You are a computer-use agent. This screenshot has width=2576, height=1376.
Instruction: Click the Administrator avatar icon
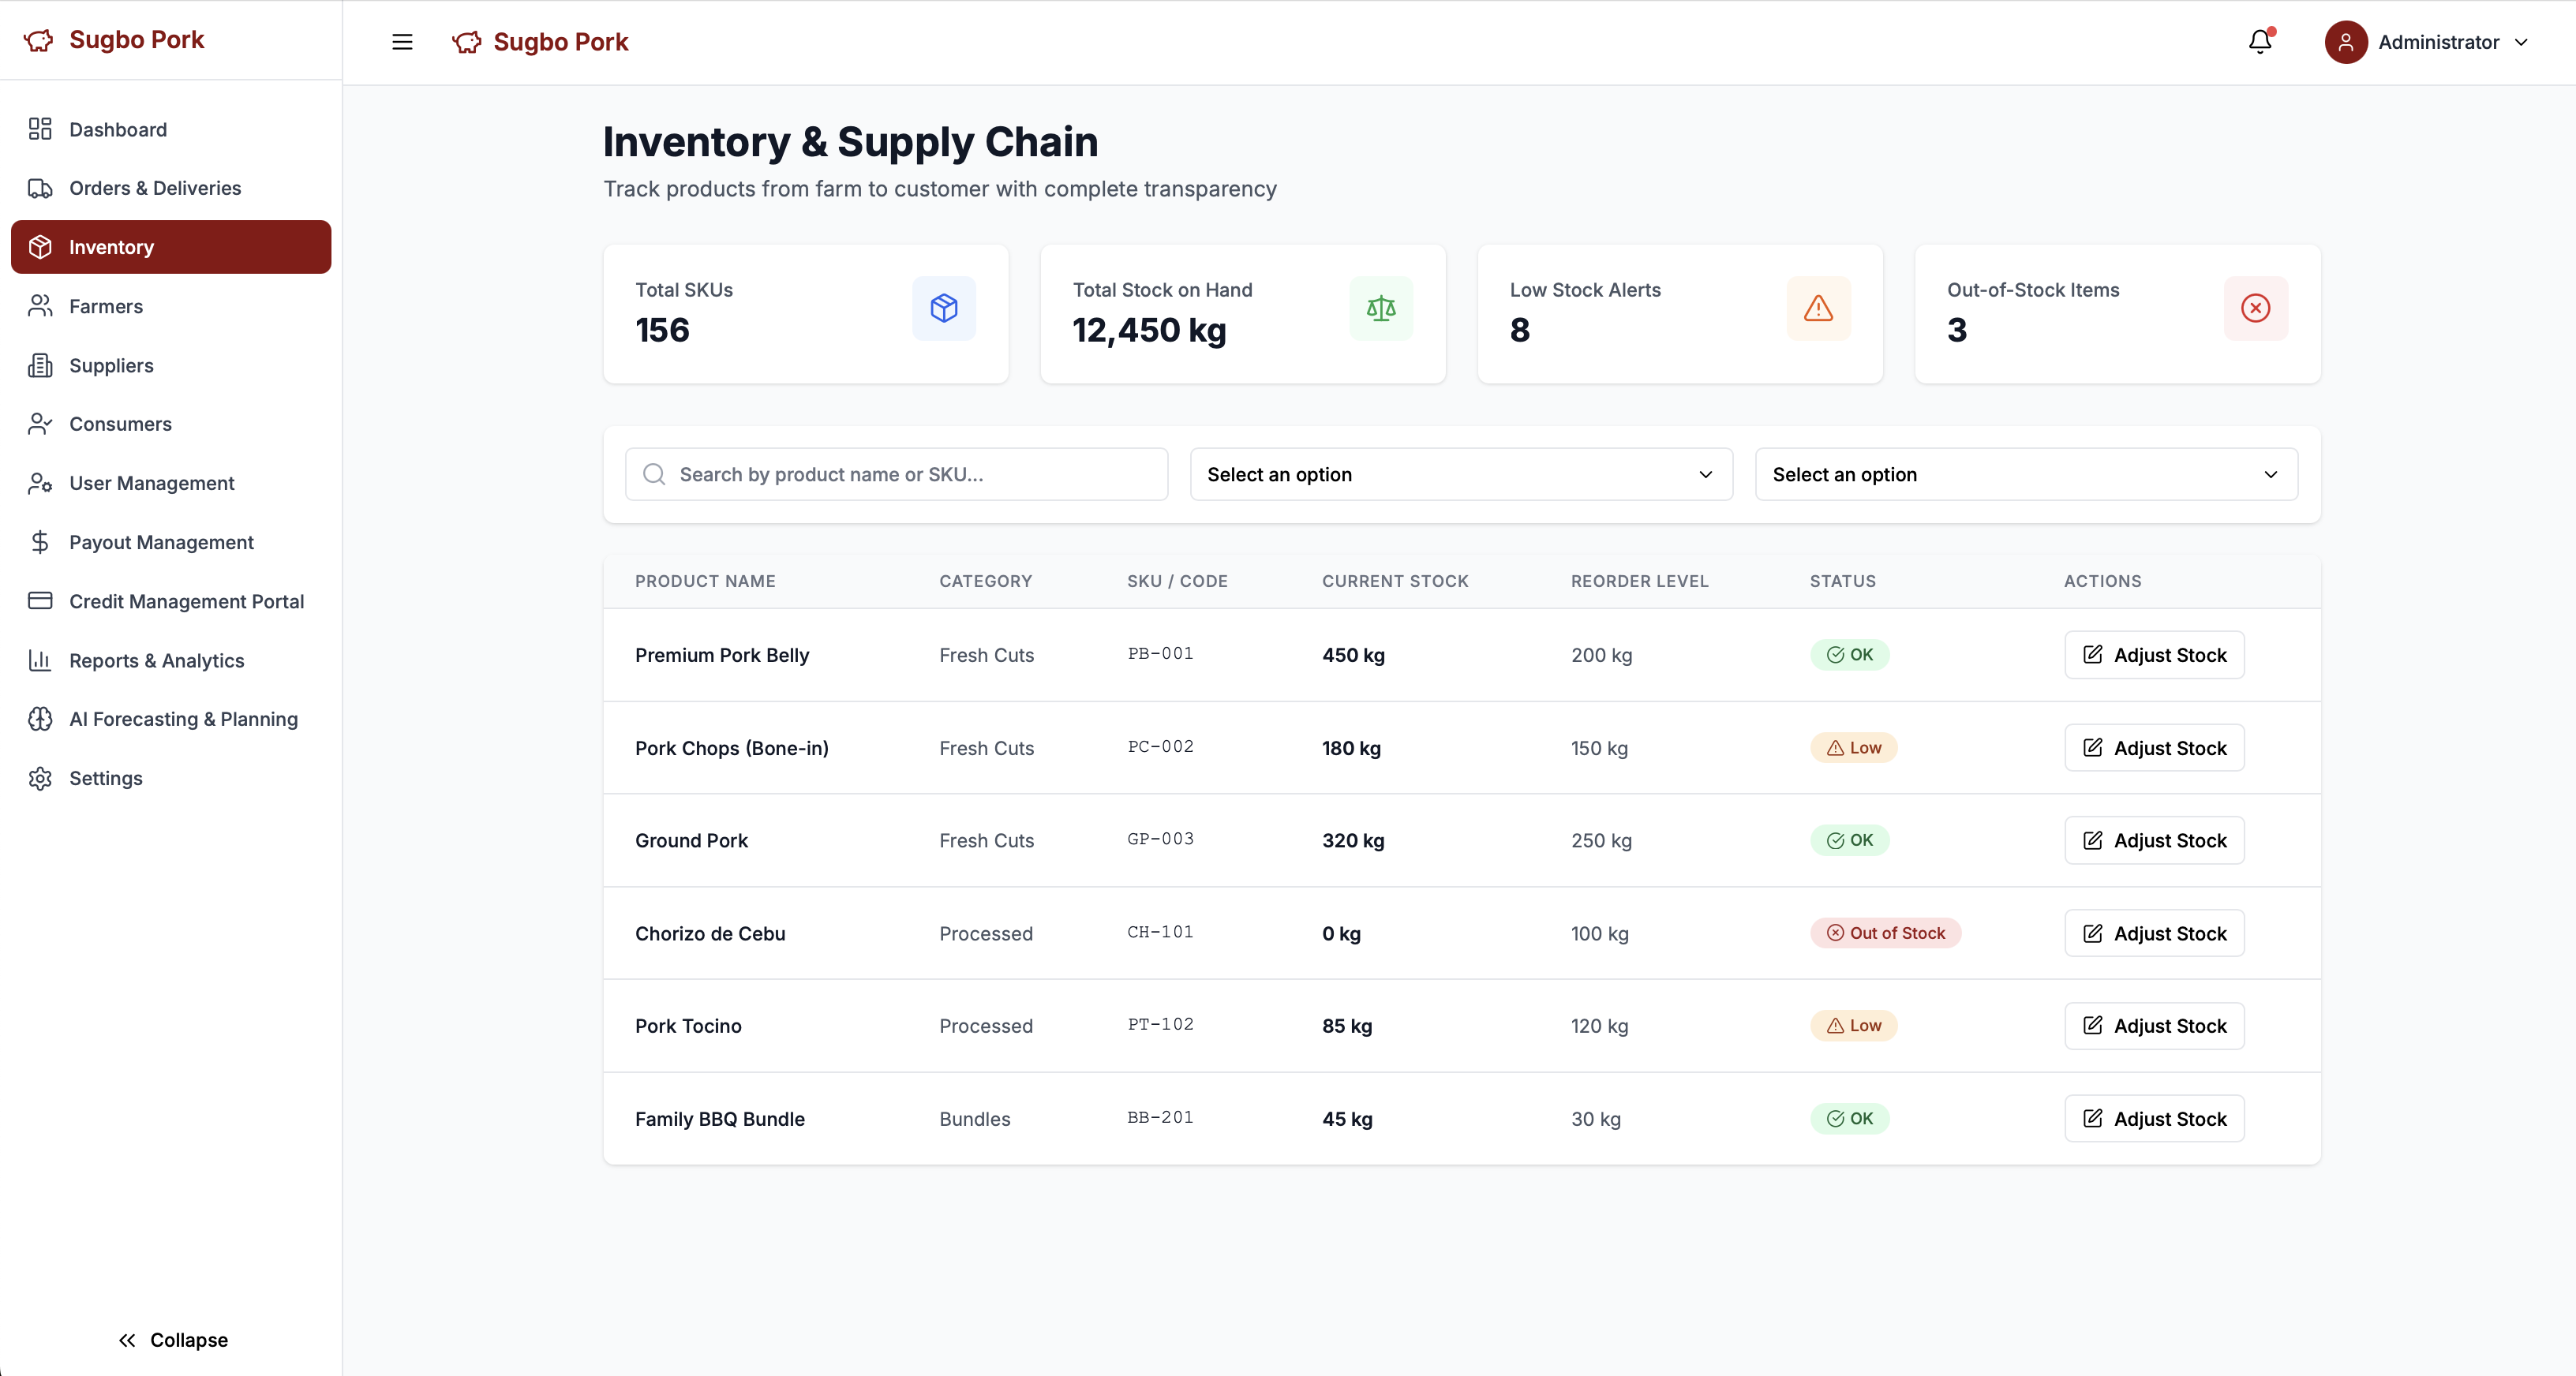pyautogui.click(x=2345, y=42)
